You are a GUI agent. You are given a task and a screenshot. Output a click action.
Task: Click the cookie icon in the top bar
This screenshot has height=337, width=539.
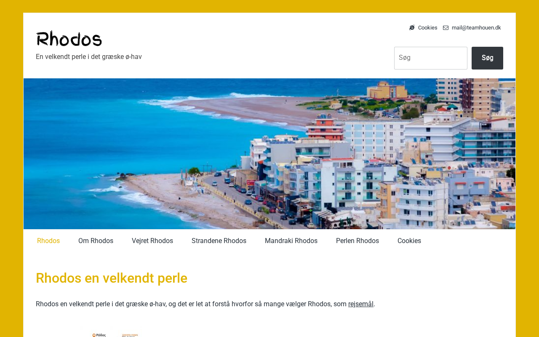tap(412, 28)
